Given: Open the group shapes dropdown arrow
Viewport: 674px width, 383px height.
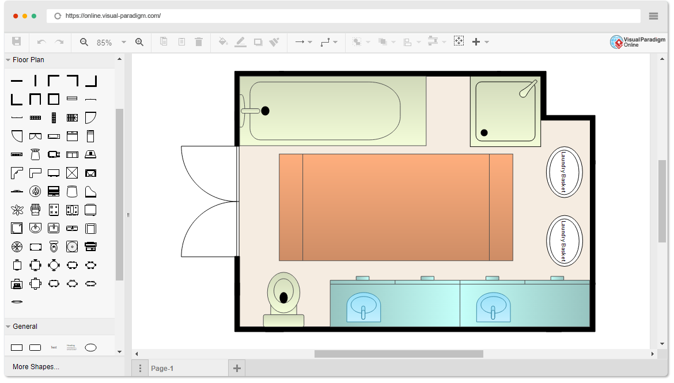Looking at the screenshot, I should pos(368,42).
